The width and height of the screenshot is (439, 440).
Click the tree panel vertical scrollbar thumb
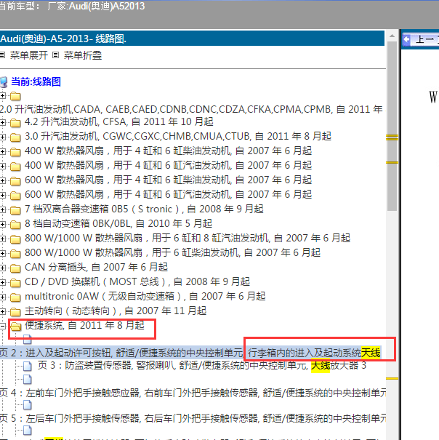pos(392,127)
